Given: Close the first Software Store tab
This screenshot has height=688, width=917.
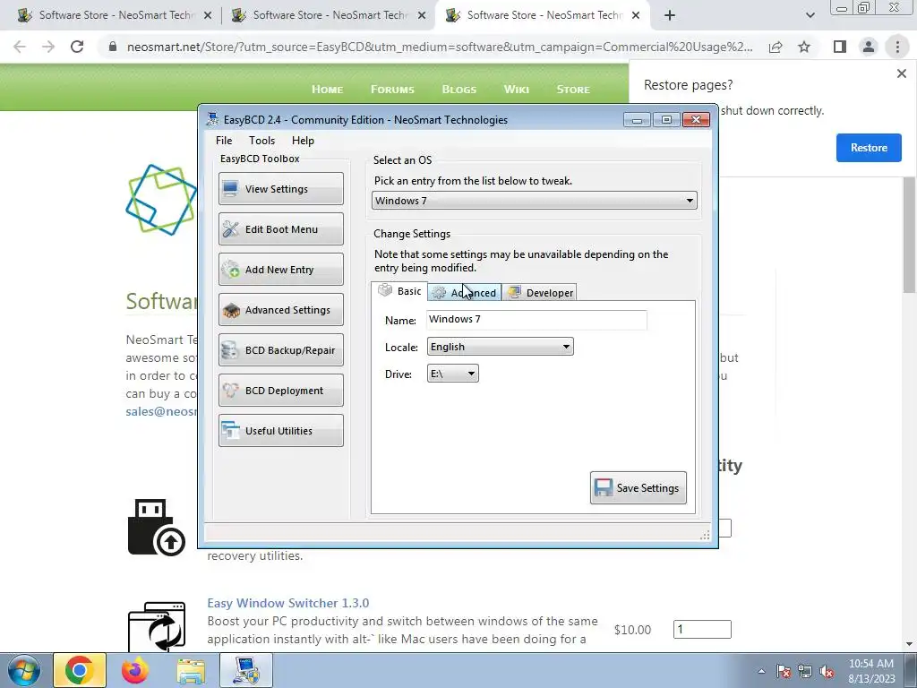Looking at the screenshot, I should (208, 15).
